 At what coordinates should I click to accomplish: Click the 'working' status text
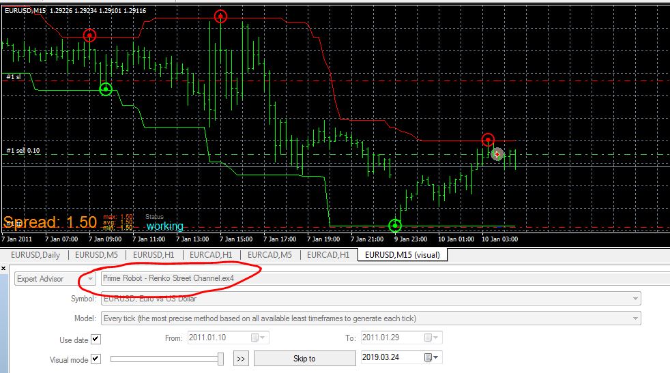tap(165, 226)
